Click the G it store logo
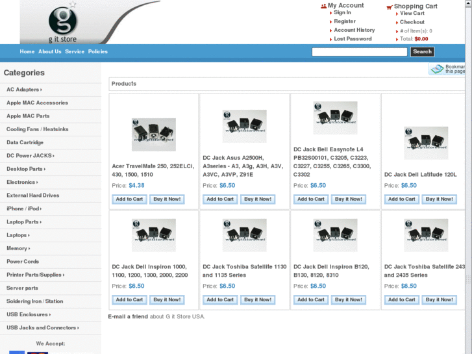Screen dimensions: 472x354 tap(62, 24)
